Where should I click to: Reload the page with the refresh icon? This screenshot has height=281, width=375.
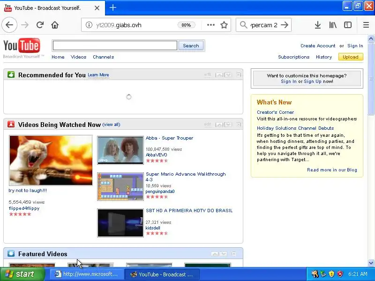pos(40,25)
